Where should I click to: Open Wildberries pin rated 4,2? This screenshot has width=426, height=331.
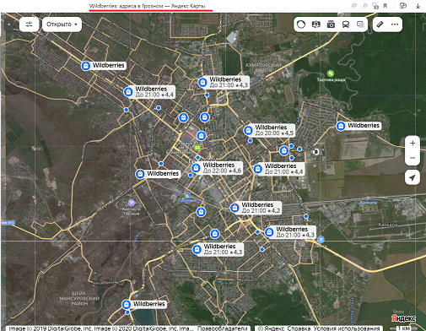235,208
